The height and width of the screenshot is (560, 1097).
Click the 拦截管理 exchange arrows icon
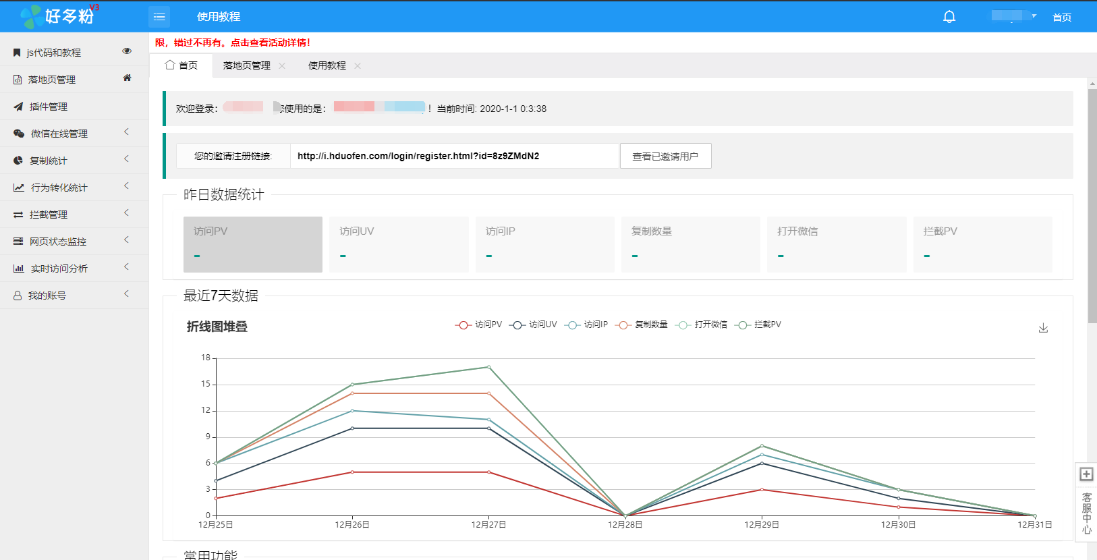click(18, 215)
